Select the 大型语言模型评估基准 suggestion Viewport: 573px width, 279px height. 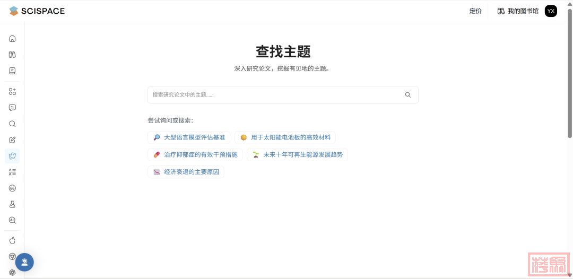pyautogui.click(x=189, y=137)
